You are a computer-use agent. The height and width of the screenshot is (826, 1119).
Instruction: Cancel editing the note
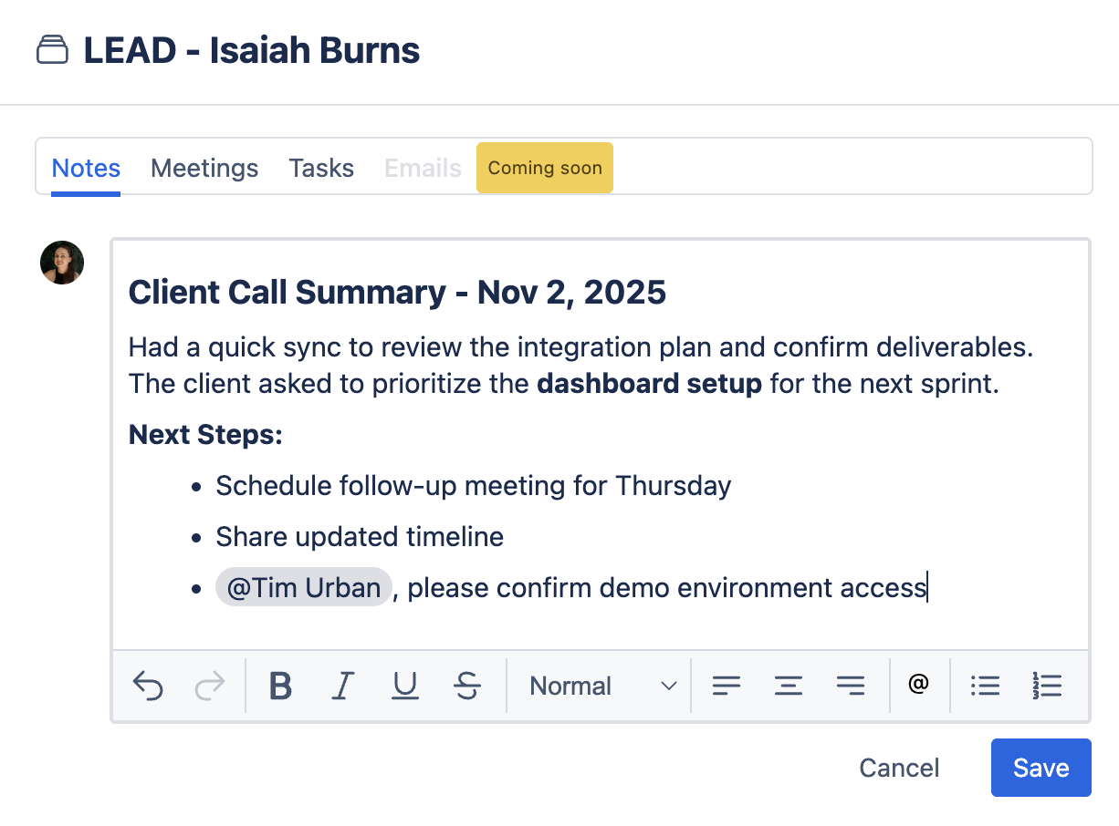899,768
